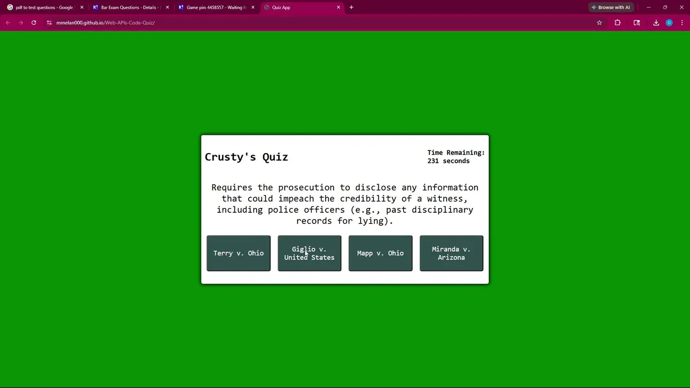View site information icon in address bar
The image size is (690, 388).
point(49,23)
